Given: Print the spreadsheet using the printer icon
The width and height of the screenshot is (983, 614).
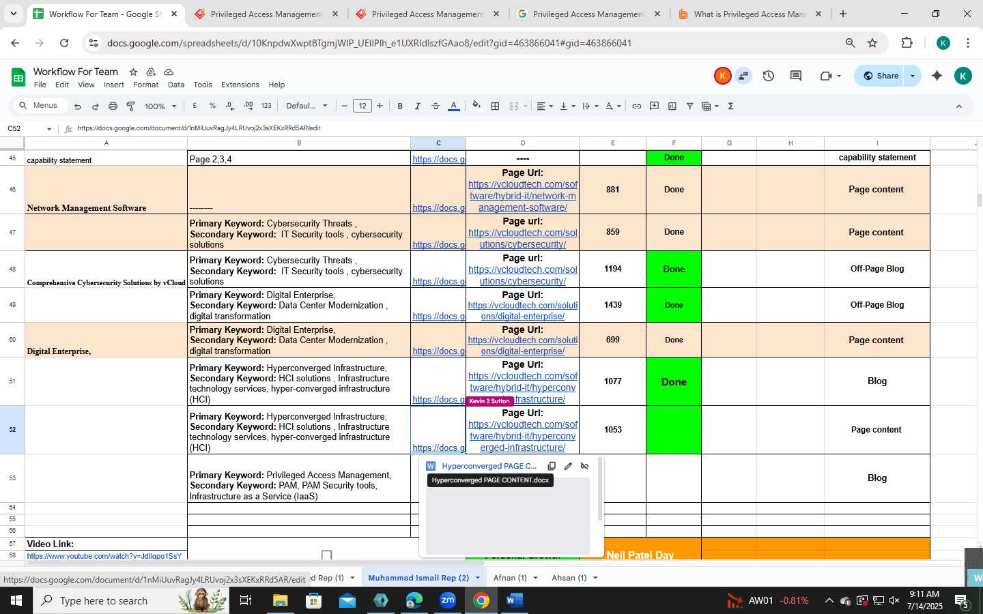Looking at the screenshot, I should point(113,106).
